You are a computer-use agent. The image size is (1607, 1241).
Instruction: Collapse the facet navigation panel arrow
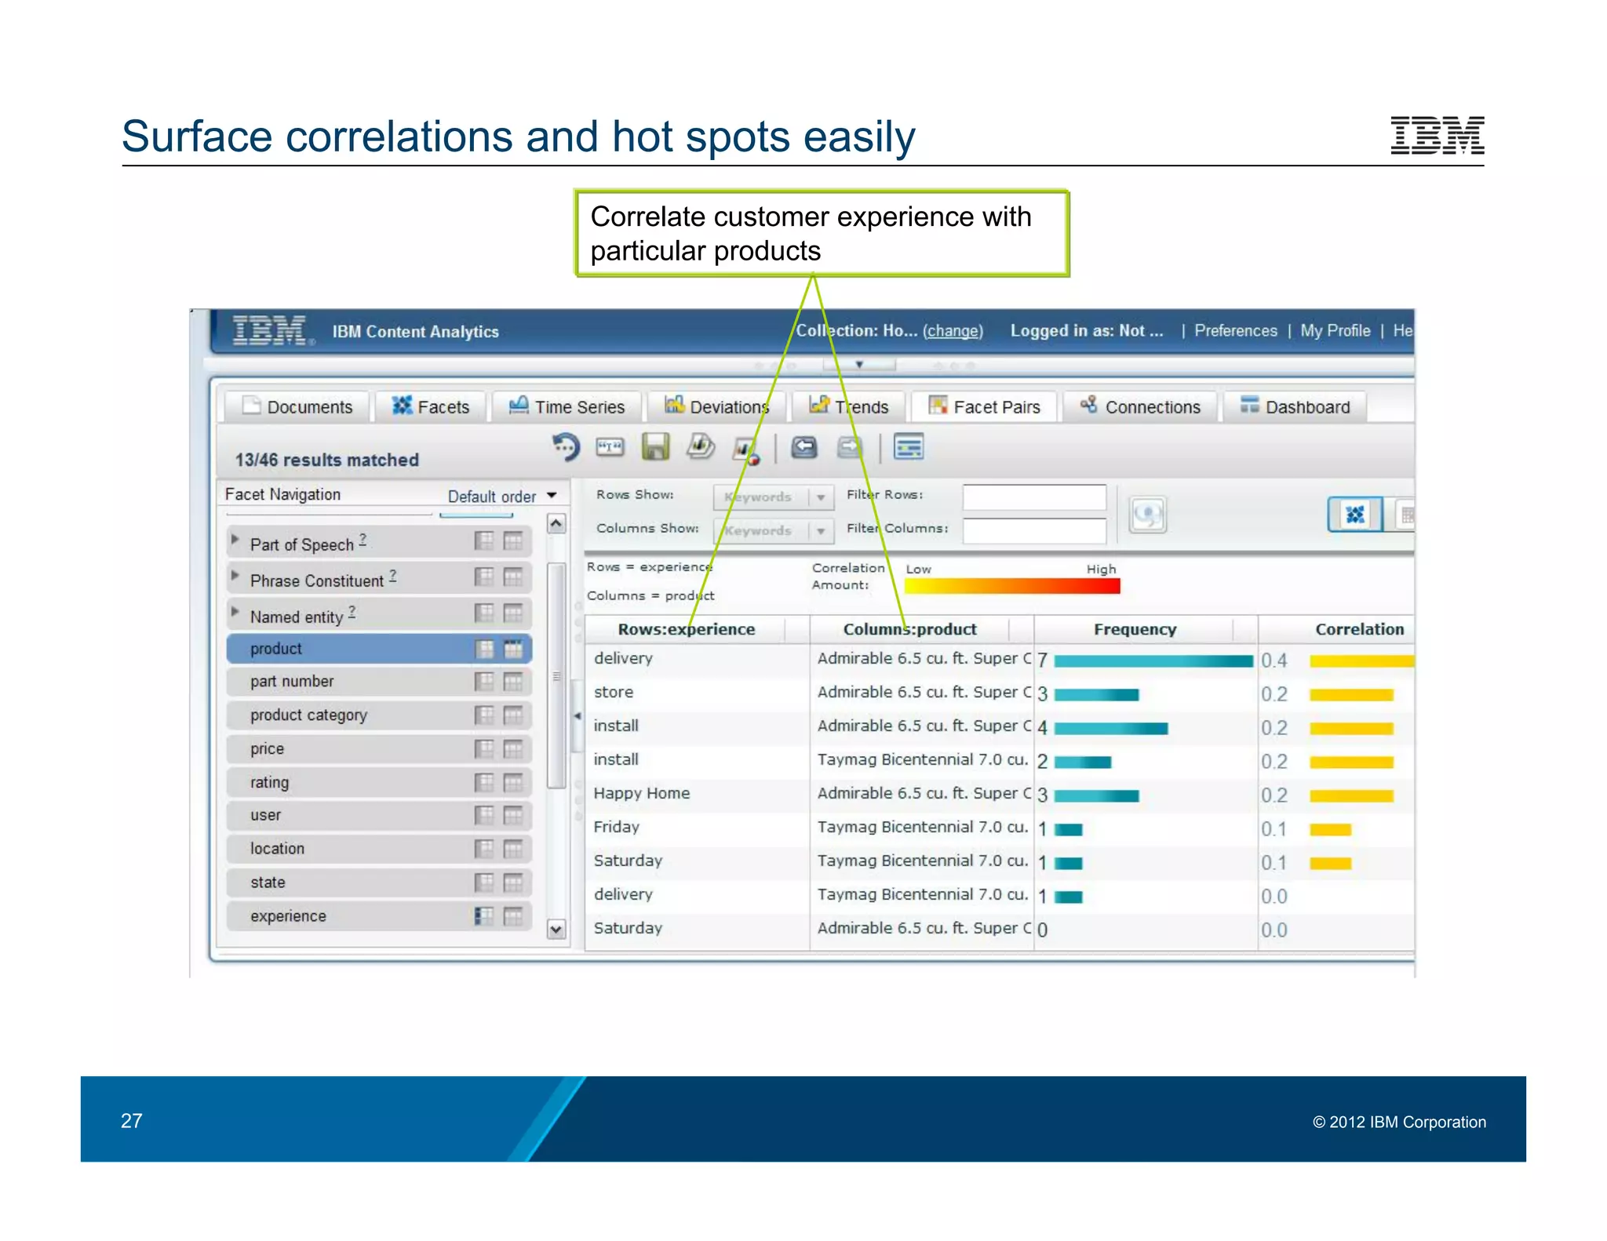tap(578, 715)
